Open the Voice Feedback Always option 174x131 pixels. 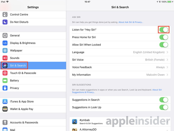tap(120, 67)
